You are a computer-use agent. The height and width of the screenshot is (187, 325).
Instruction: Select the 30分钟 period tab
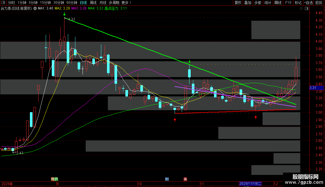(x=59, y=3)
